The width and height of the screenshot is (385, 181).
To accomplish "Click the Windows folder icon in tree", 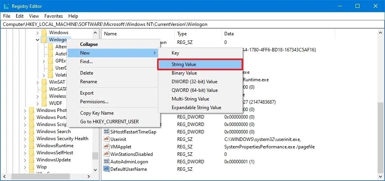I will [44, 33].
